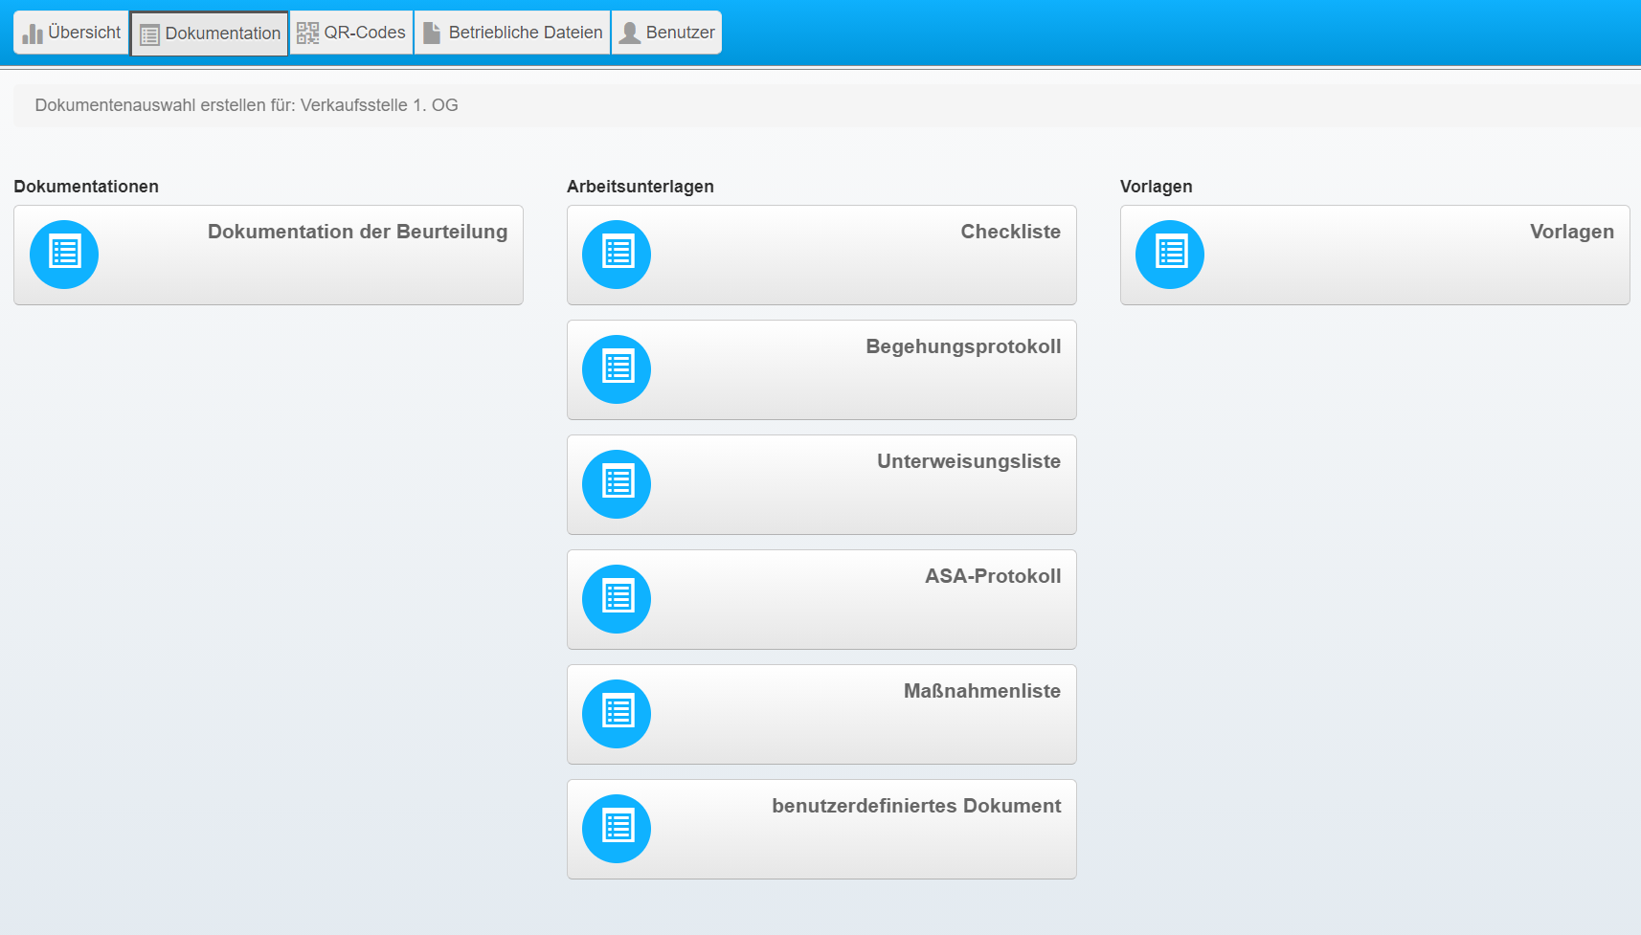The width and height of the screenshot is (1641, 935).
Task: Click the blue icon for benutzerdefiniertes Dokument
Action: 617,829
